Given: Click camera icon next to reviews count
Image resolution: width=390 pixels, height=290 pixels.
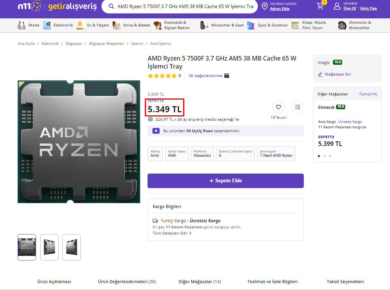Looking at the screenshot, I should click(226, 75).
